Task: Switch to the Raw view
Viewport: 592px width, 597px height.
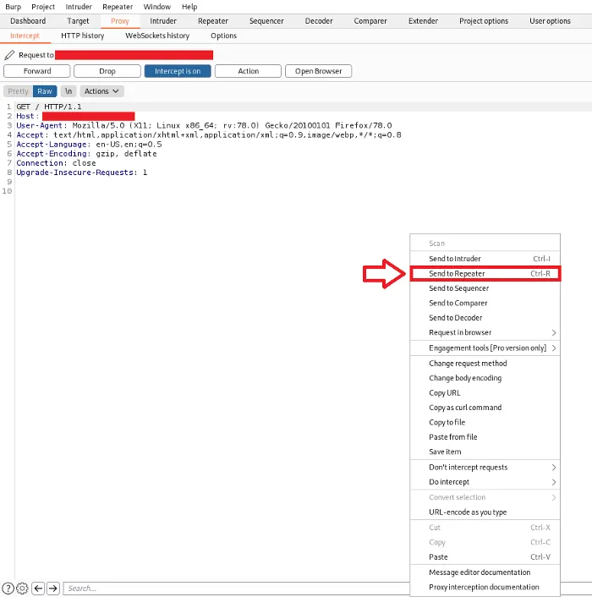Action: tap(45, 91)
